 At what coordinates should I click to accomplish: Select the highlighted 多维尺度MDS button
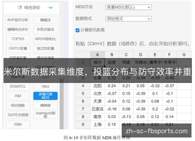45,96
